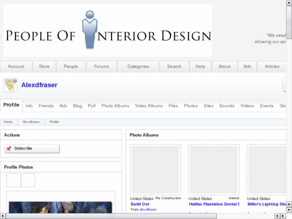Click Home in the breadcrumb
This screenshot has height=219, width=292.
click(x=8, y=122)
